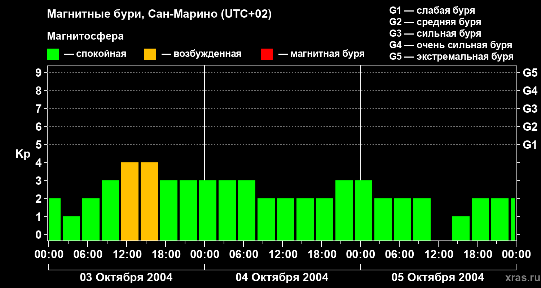Click the "18:00" time label under 05 October
This screenshot has width=541, height=288.
pyautogui.click(x=477, y=255)
